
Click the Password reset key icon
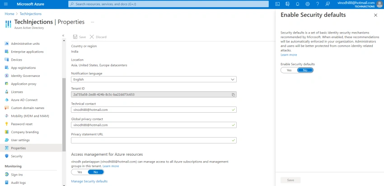coord(7,124)
